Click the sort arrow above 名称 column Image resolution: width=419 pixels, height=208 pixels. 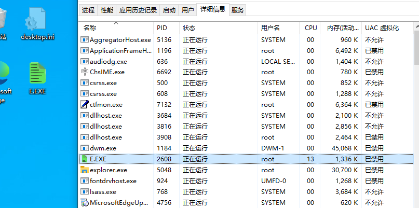pos(116,23)
